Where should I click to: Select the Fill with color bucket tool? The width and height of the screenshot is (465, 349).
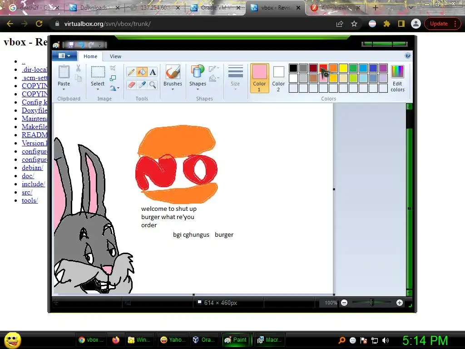coord(142,72)
